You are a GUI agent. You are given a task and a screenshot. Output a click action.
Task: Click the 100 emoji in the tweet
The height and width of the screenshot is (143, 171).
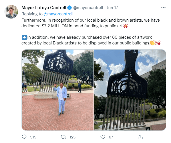(158, 43)
